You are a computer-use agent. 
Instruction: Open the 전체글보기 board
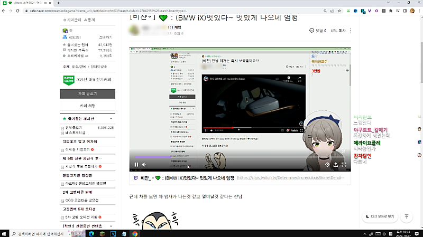[73, 127]
